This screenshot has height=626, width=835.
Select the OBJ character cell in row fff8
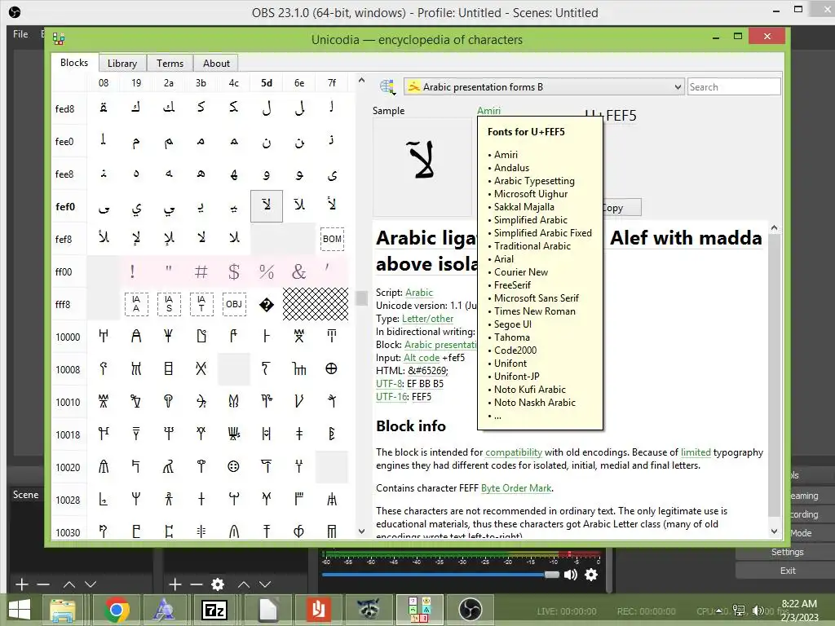click(234, 304)
